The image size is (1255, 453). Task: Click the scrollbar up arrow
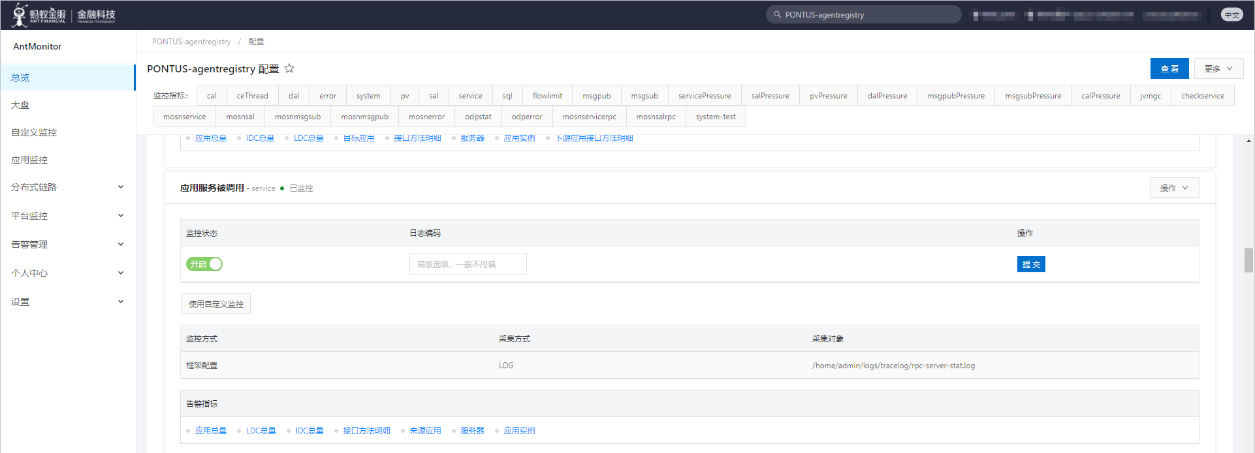tap(1248, 141)
